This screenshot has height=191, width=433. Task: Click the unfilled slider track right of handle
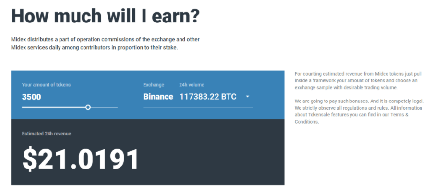click(x=104, y=107)
